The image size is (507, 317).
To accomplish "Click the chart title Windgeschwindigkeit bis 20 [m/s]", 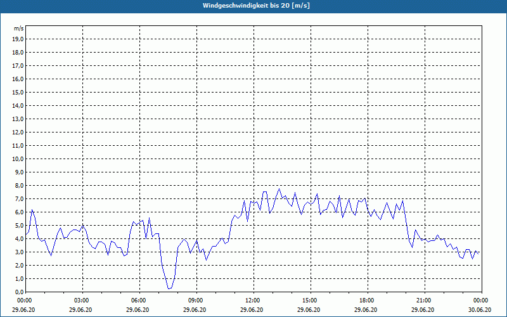I will pos(256,6).
